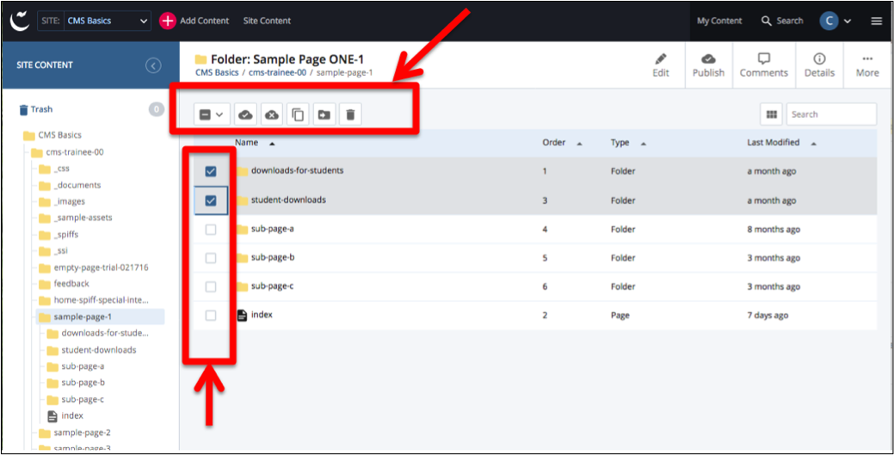894x455 pixels.
Task: Open the Comments panel
Action: coord(763,65)
